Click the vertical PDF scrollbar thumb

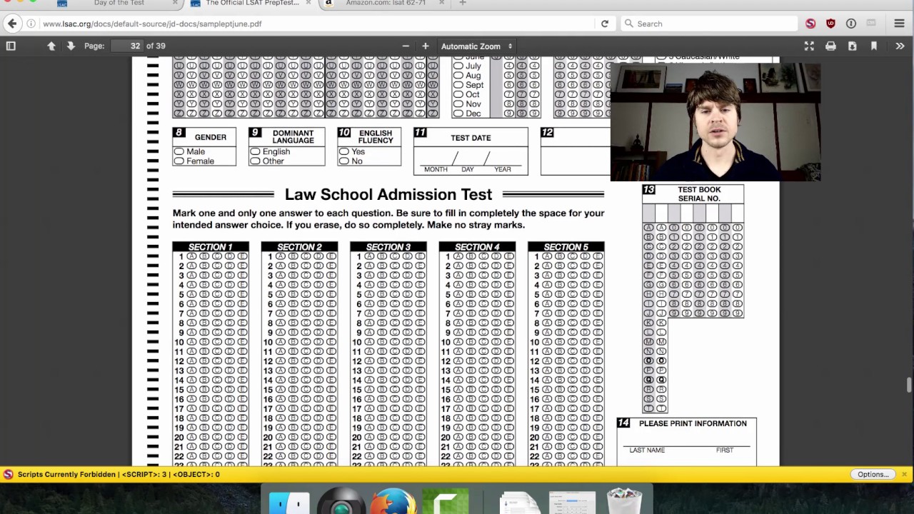909,384
